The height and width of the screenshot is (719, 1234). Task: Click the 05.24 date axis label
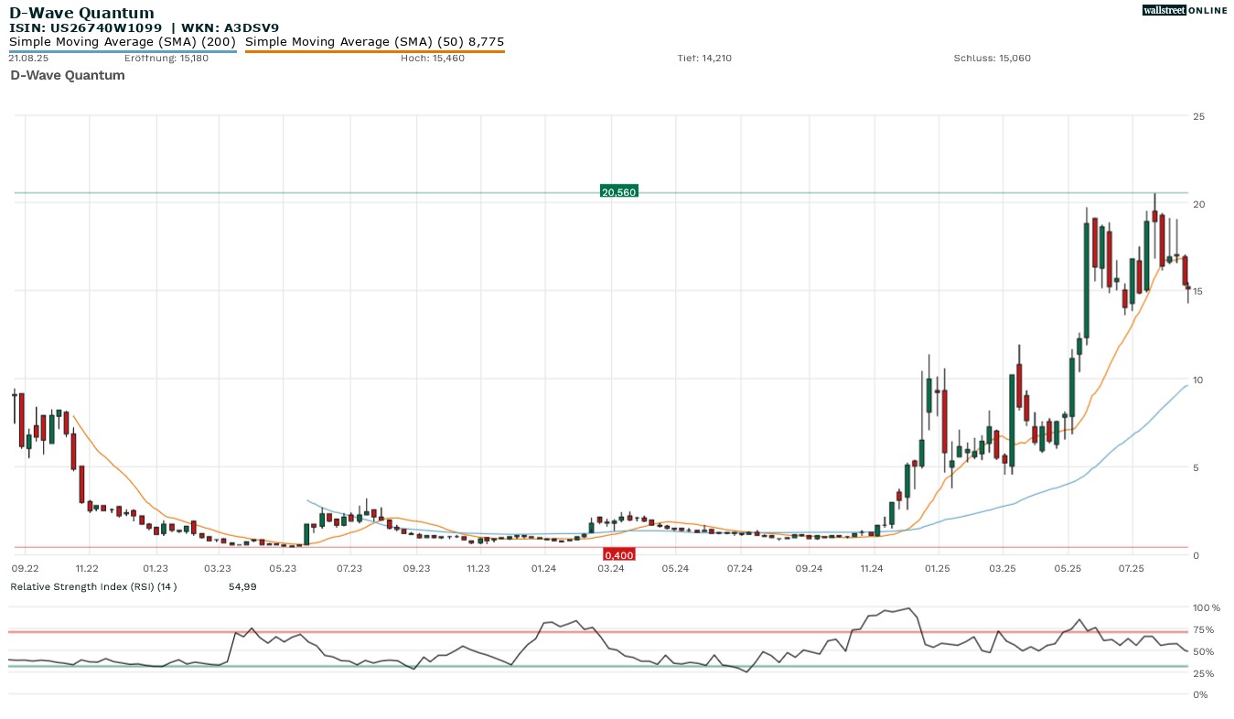tap(675, 568)
